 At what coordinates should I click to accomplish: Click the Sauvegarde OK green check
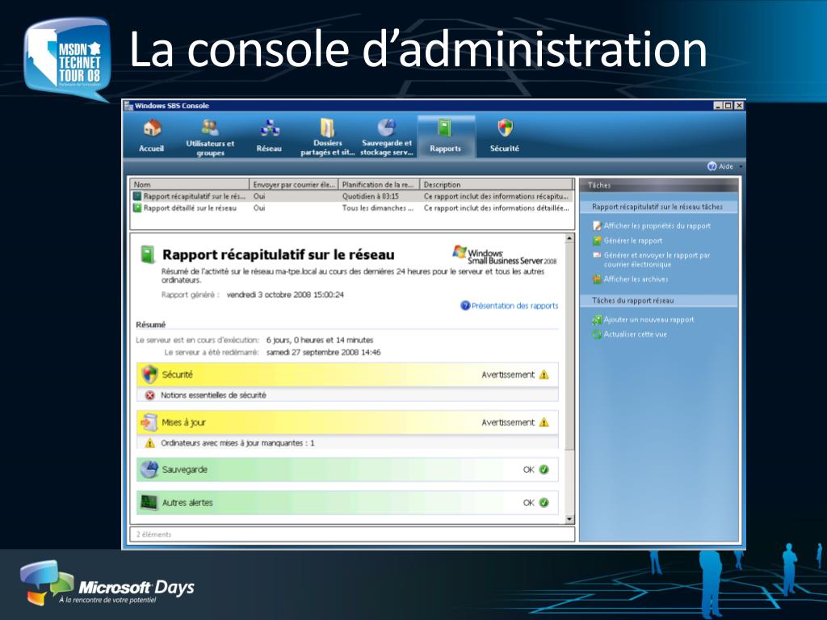click(x=544, y=469)
